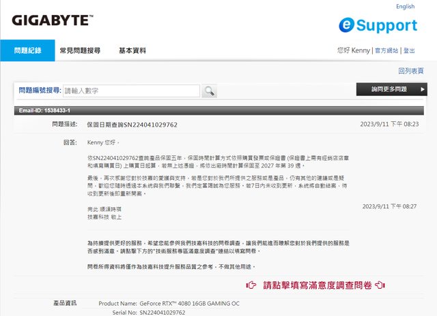Focus the 問題編號搜尋 number input field
This screenshot has height=316, width=437.
131,91
